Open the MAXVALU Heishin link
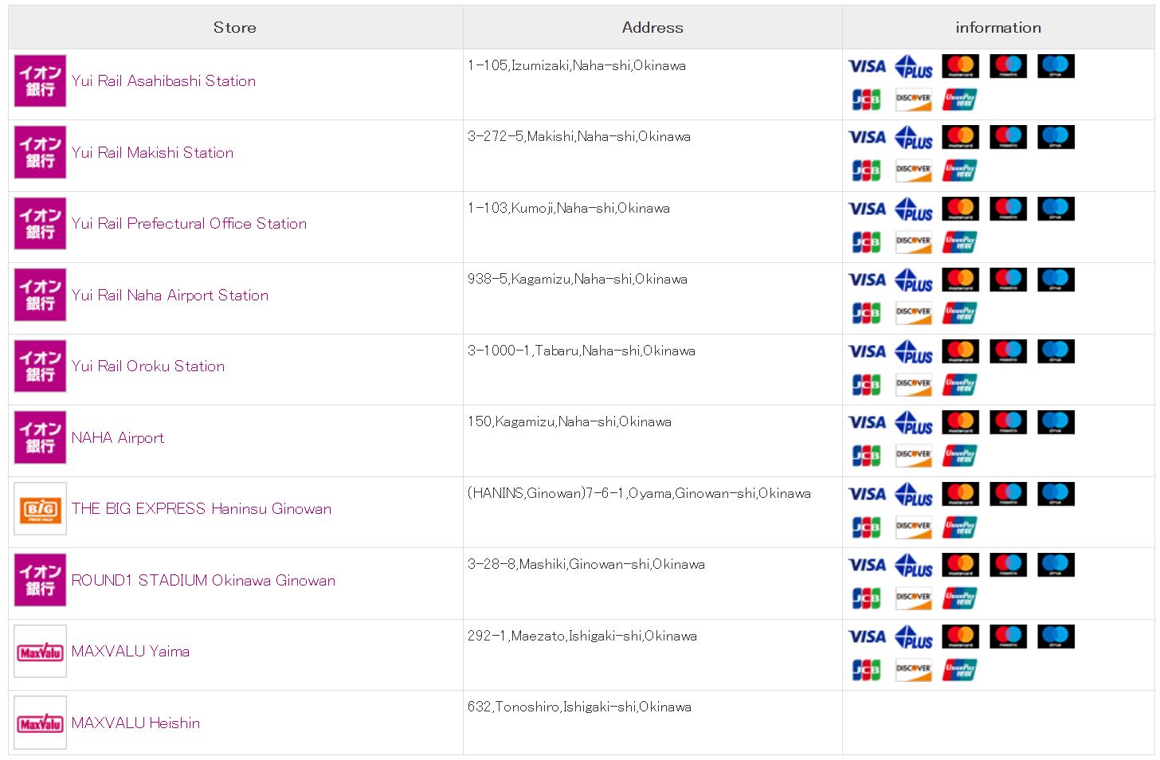 coord(135,723)
